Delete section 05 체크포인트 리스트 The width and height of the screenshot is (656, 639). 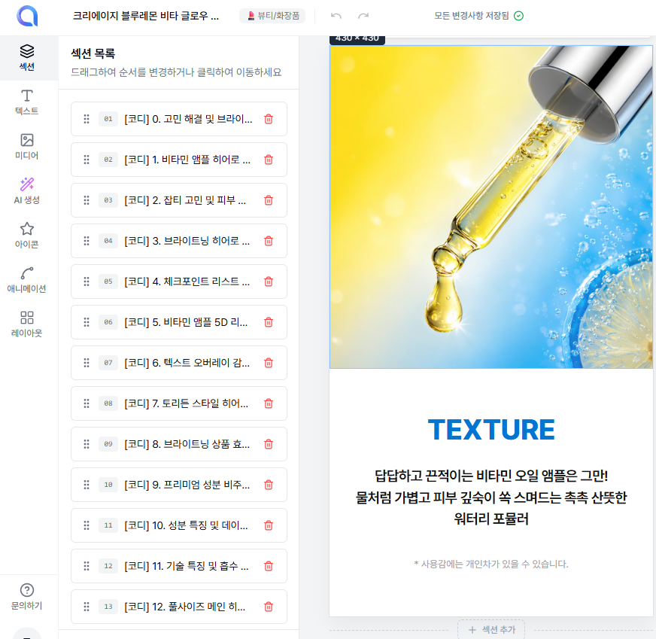(x=269, y=281)
